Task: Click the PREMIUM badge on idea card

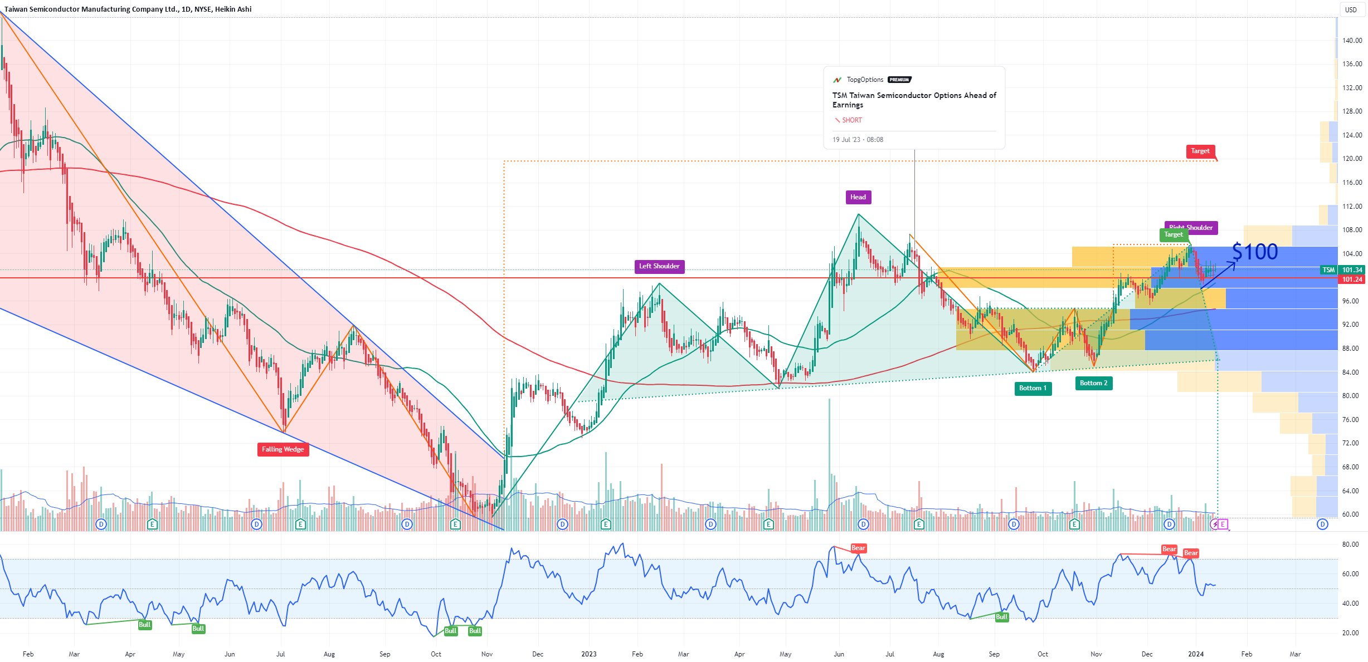Action: pos(899,80)
